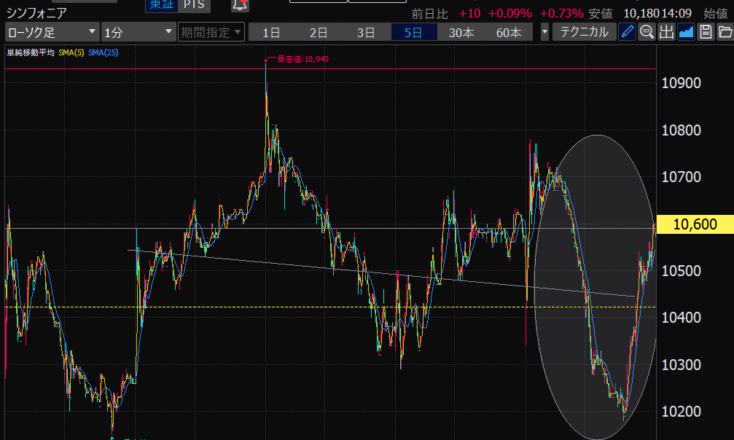This screenshot has width=734, height=440.
Task: Select the 1日 range tab
Action: [271, 32]
